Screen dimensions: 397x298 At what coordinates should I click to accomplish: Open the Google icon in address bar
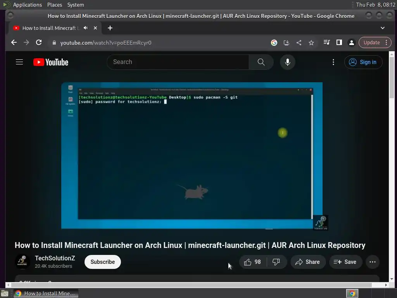274,43
